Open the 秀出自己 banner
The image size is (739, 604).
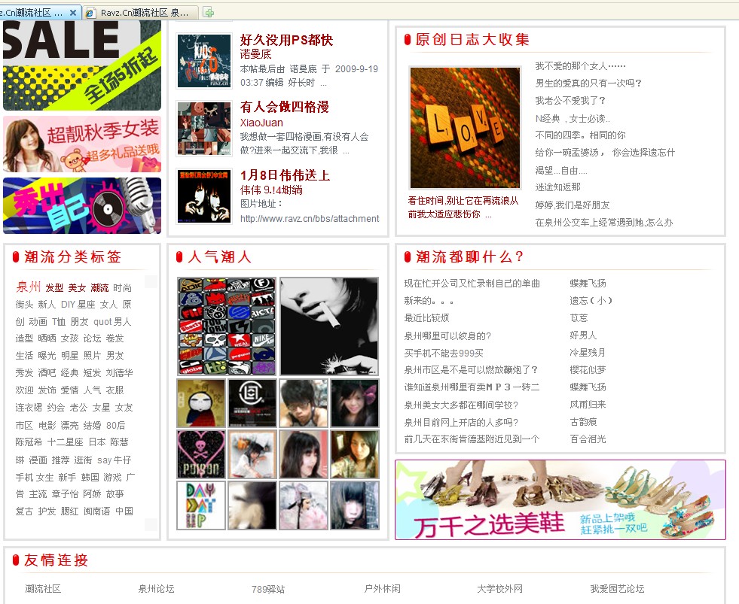82,206
